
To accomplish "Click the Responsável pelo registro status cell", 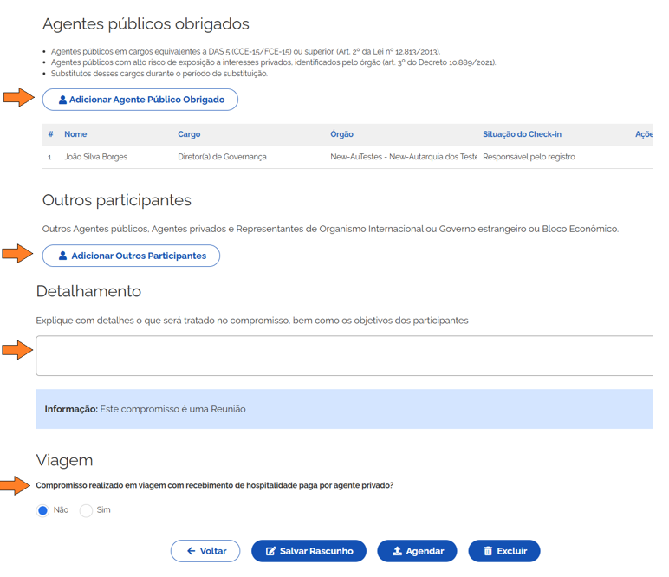I will [x=529, y=157].
